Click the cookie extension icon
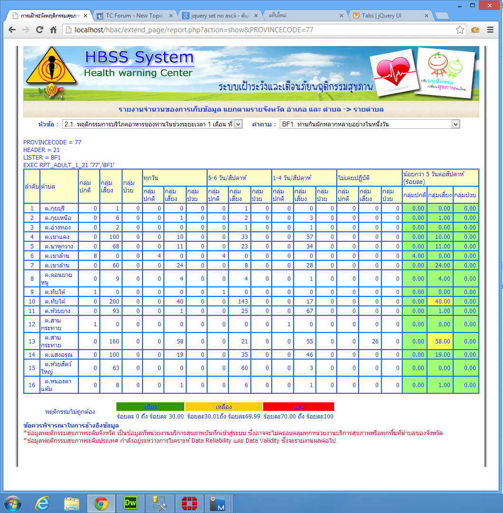The image size is (503, 513). coord(475,30)
